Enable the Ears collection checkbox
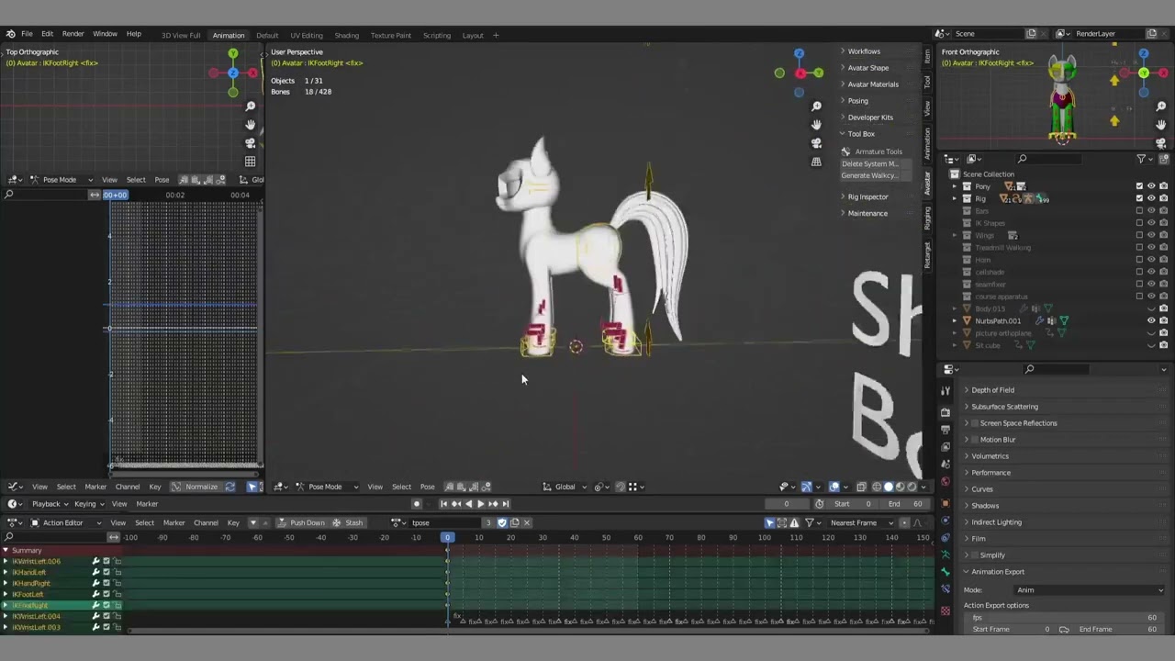The width and height of the screenshot is (1175, 661). 1139,210
